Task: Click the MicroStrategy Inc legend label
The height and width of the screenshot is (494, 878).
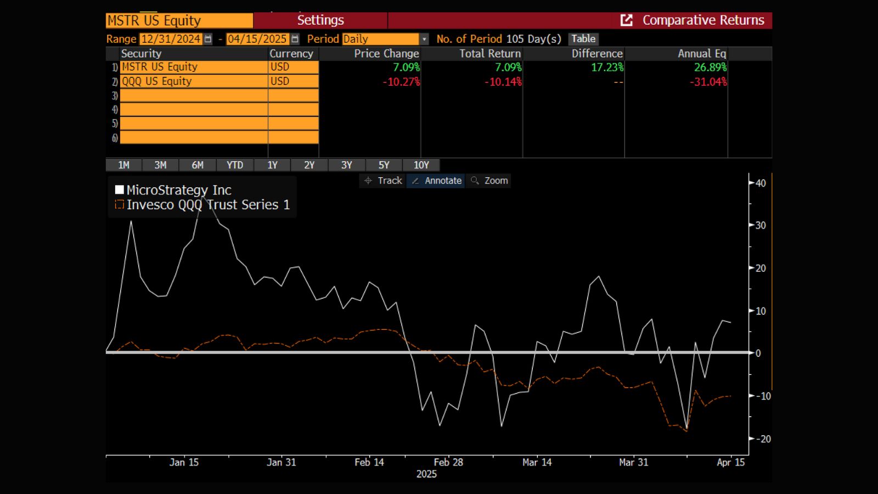Action: (179, 190)
